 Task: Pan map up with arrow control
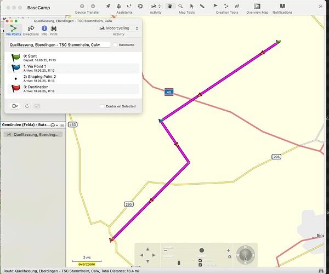pyautogui.click(x=148, y=249)
